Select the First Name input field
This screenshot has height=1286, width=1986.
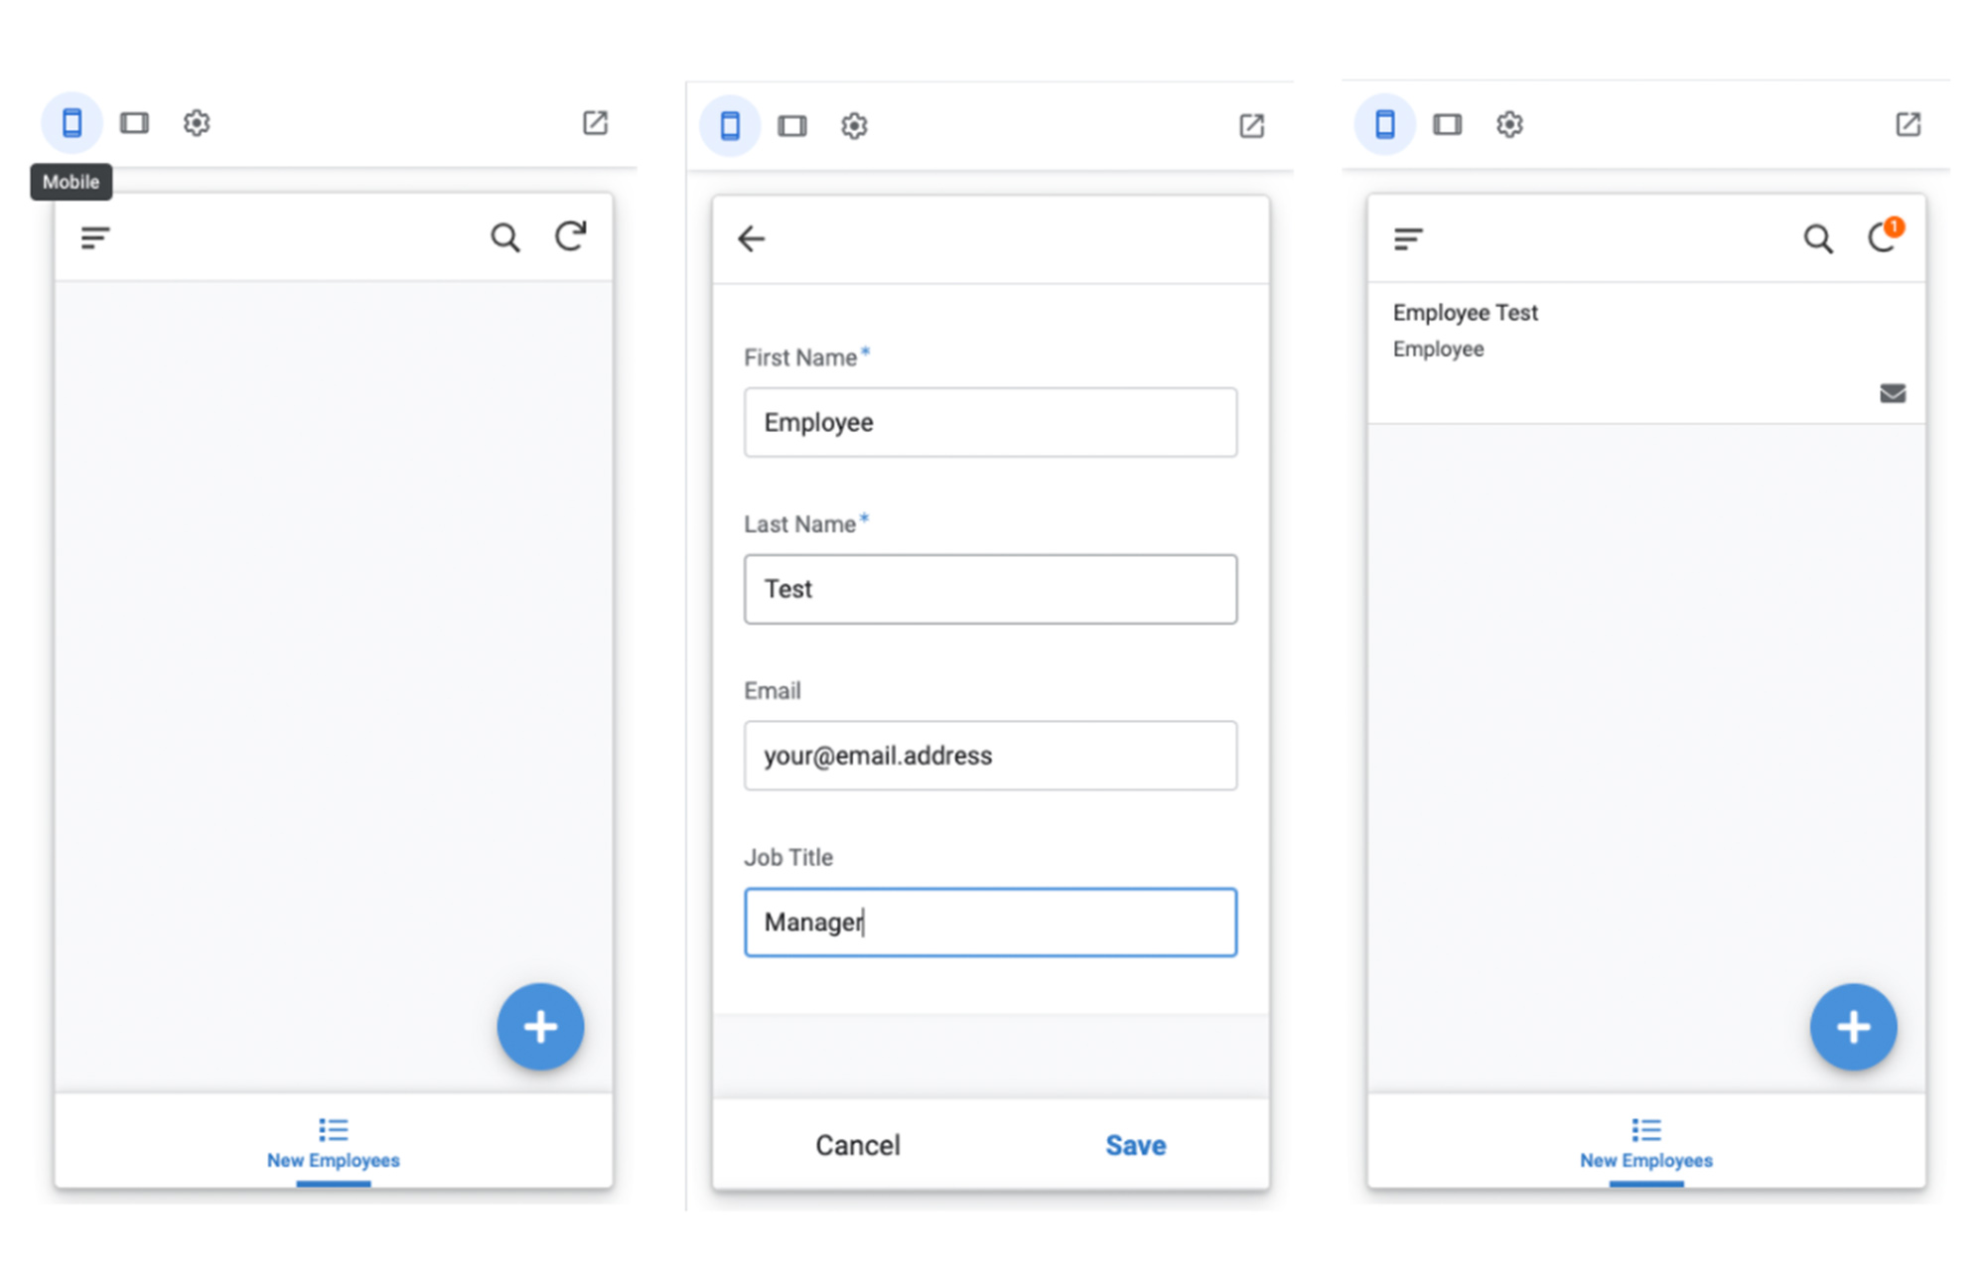pos(990,423)
